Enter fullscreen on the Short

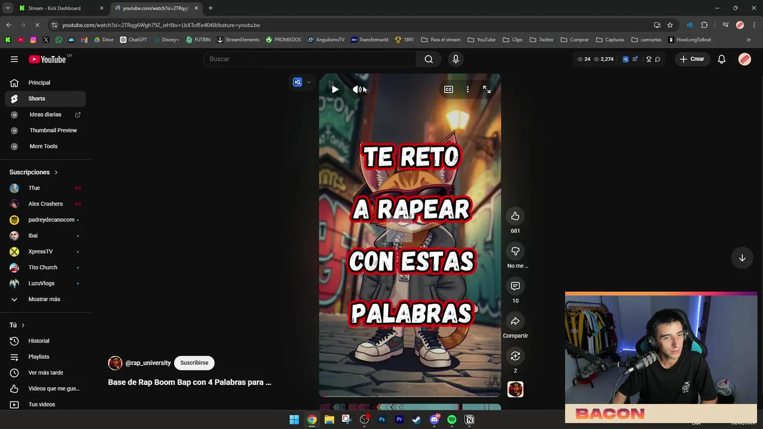[x=487, y=89]
